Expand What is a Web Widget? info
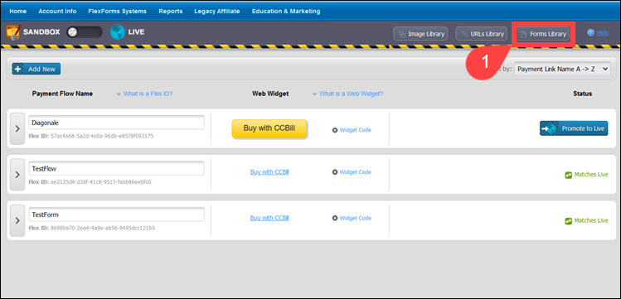Screen dimensions: 621x299 (x=348, y=94)
